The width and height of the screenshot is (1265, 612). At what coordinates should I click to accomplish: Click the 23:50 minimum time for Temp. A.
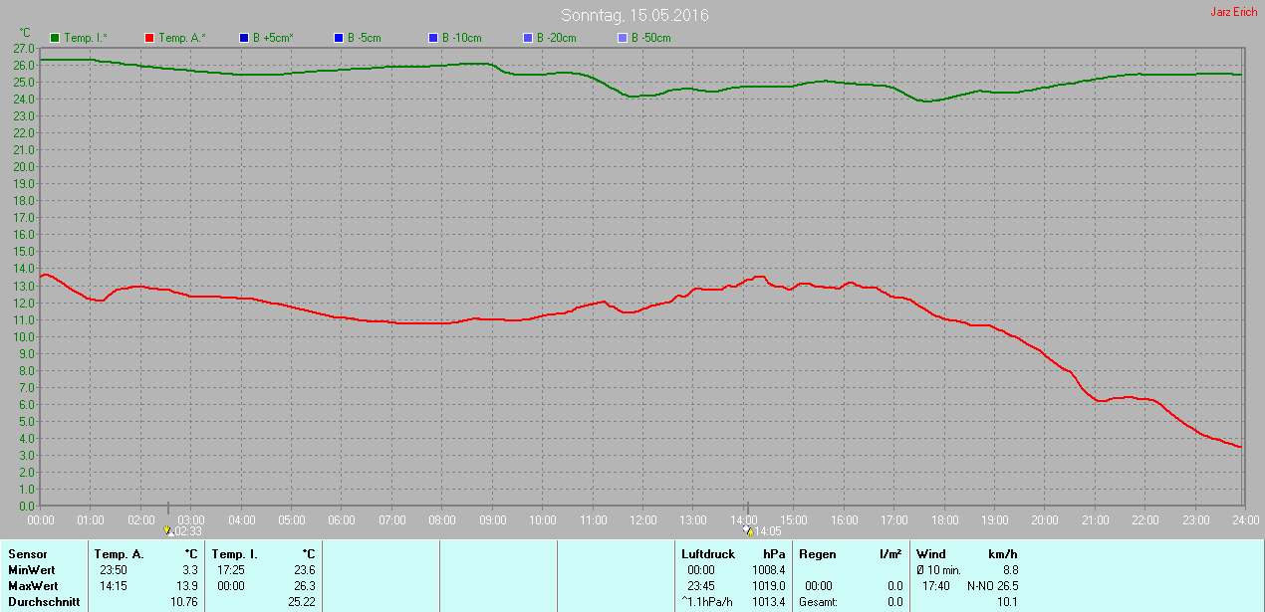point(114,570)
